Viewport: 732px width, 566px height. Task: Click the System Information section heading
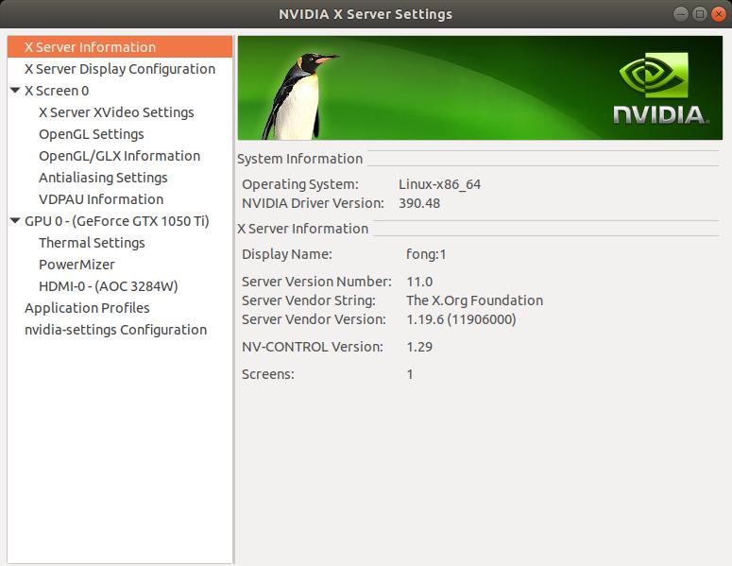299,159
